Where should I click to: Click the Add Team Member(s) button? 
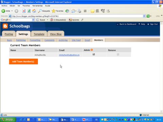click(x=23, y=61)
